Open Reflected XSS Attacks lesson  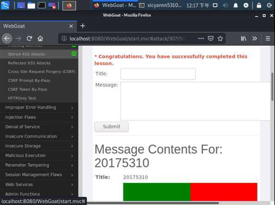(29, 63)
